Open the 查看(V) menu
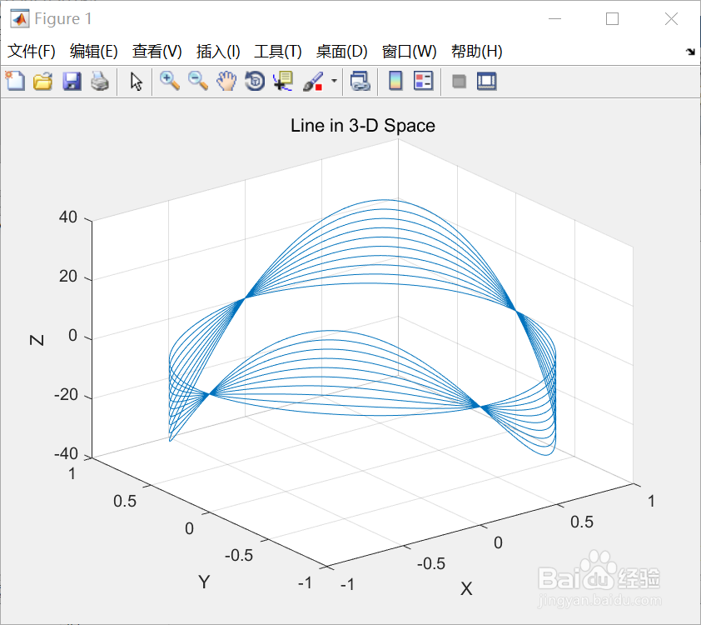The height and width of the screenshot is (625, 701). pos(157,52)
